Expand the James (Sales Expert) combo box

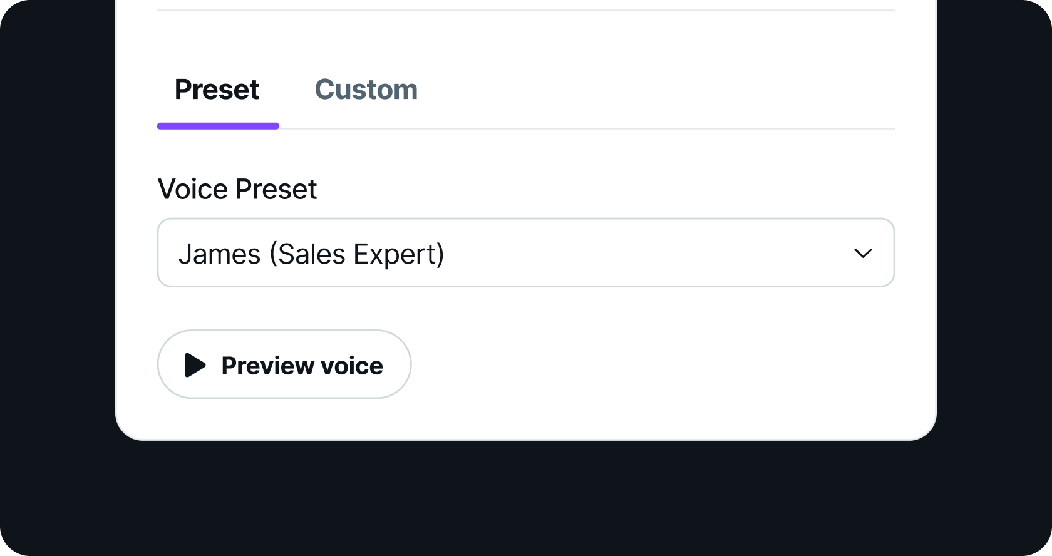(525, 253)
